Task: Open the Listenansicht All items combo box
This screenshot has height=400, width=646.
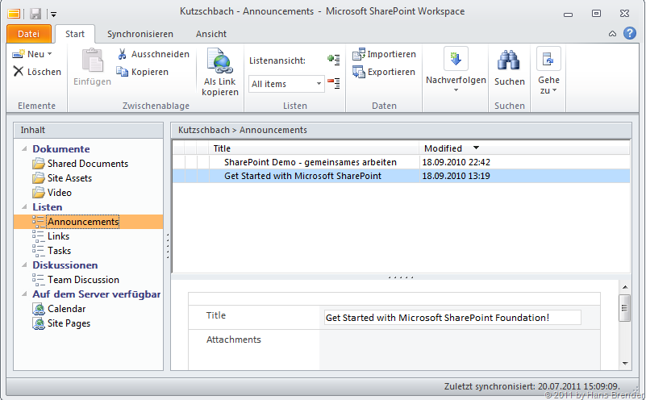Action: (285, 84)
